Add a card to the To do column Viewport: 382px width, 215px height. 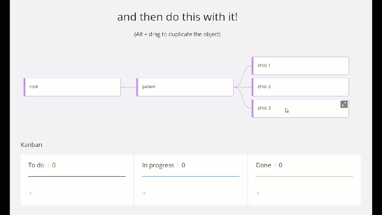30,193
